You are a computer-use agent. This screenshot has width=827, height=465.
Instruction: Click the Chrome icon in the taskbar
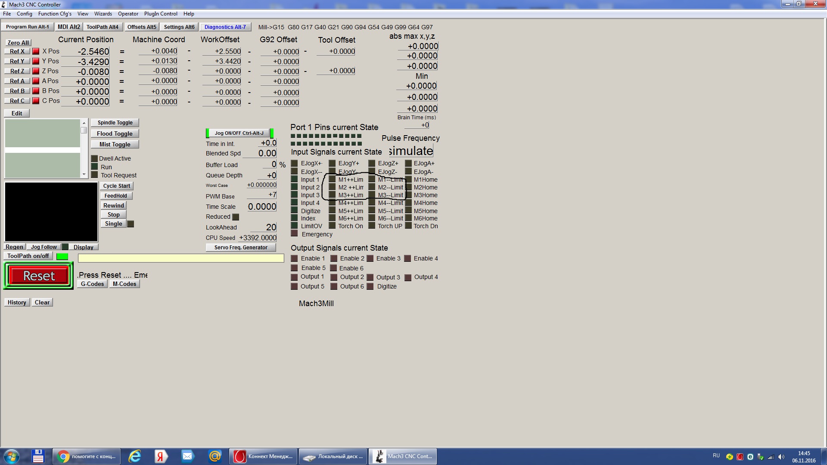[x=64, y=456]
